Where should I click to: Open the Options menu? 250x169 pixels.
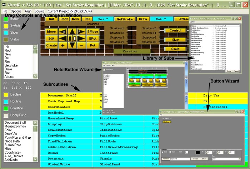click(x=16, y=11)
